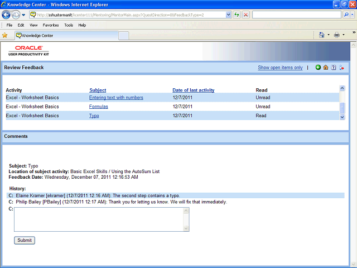Open the recent pages dropdown arrow
This screenshot has width=357, height=268.
(x=23, y=15)
